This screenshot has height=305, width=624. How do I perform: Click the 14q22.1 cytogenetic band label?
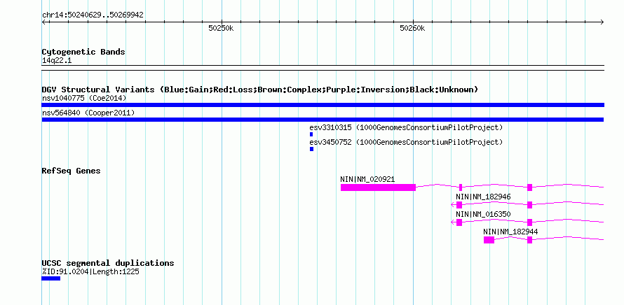57,61
